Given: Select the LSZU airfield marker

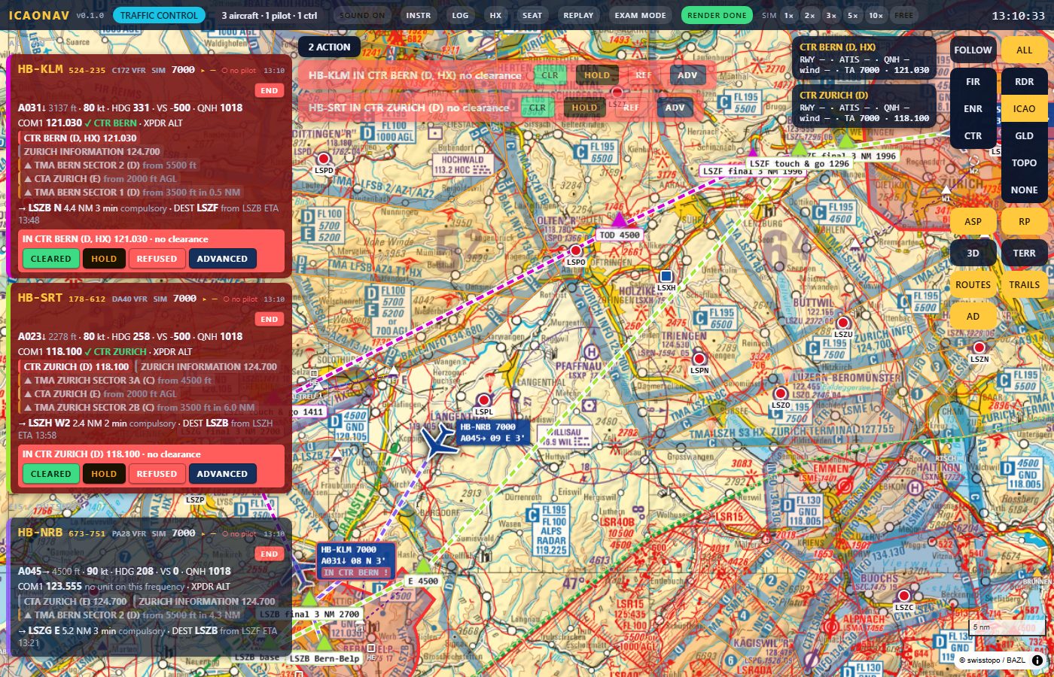Looking at the screenshot, I should tap(843, 323).
